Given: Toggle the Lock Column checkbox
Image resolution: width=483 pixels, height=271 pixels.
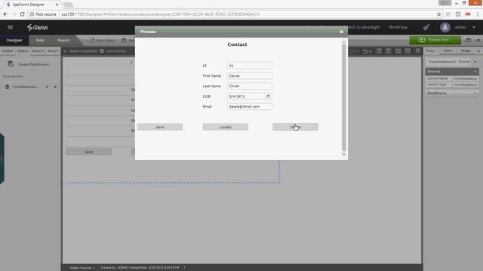Looking at the screenshot, I should pos(102,51).
